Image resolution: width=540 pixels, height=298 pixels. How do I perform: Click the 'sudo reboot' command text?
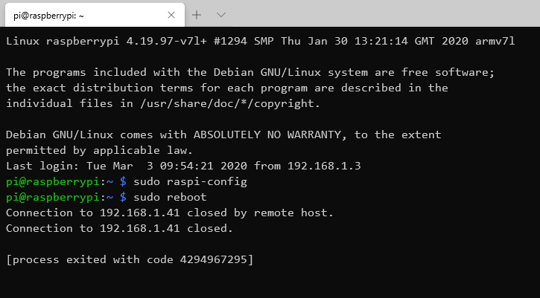coord(170,197)
